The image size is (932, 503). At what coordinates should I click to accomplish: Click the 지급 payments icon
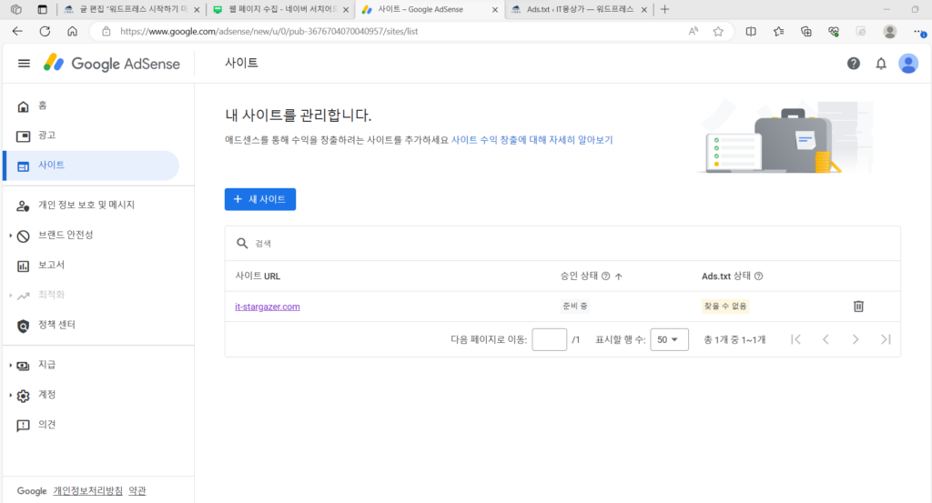tap(23, 366)
